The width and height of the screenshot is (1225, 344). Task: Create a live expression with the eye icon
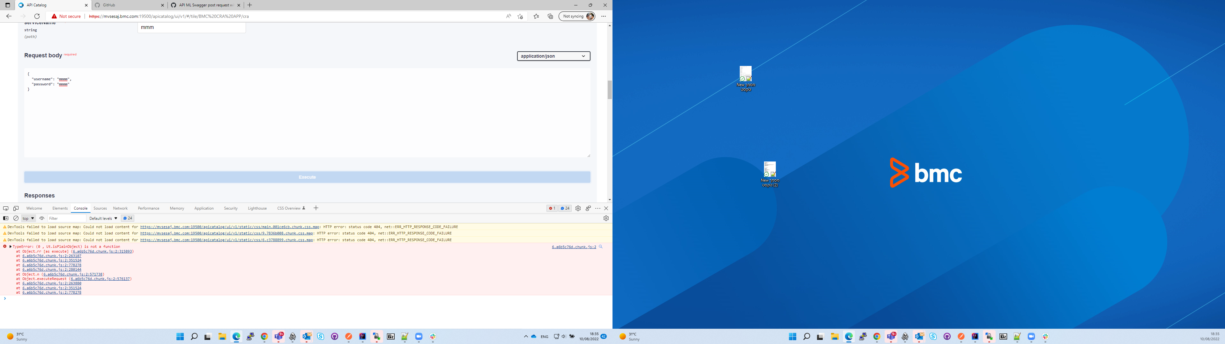pyautogui.click(x=42, y=219)
